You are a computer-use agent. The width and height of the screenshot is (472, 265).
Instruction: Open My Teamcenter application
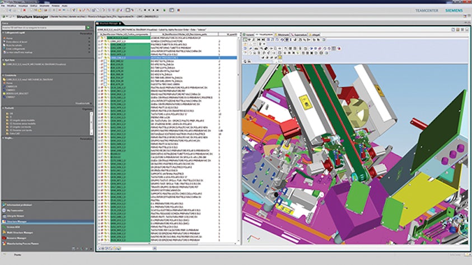[x=15, y=211]
